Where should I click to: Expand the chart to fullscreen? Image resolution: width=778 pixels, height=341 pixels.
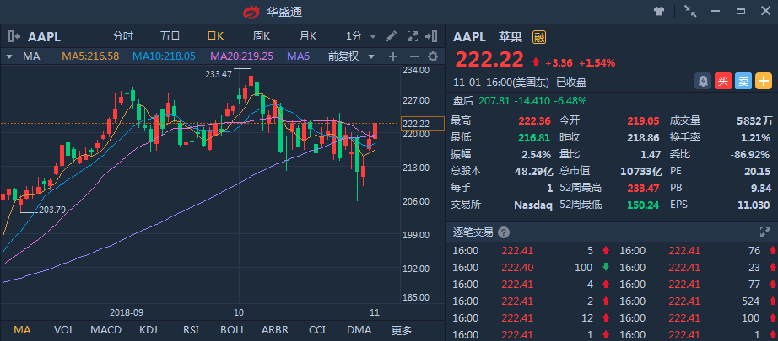[413, 36]
